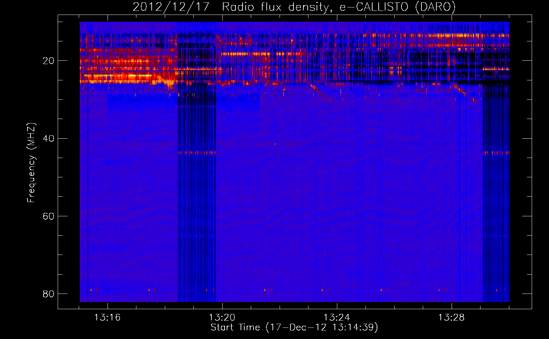The image size is (549, 339).
Task: Click the '13:24' time tick label
Action: (x=337, y=318)
